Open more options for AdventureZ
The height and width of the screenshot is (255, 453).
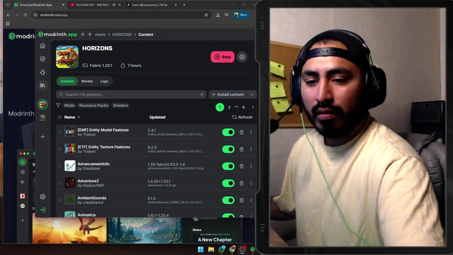(x=251, y=183)
